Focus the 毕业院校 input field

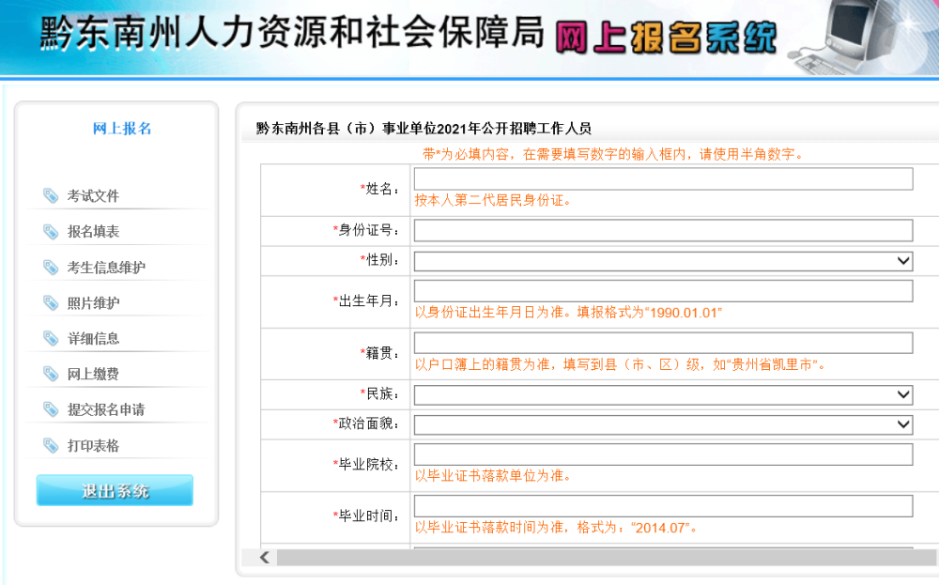pos(663,454)
